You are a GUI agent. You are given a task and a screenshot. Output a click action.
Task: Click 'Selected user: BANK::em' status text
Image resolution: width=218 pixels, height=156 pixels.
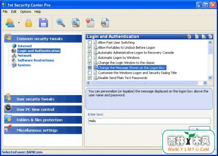click(x=22, y=152)
